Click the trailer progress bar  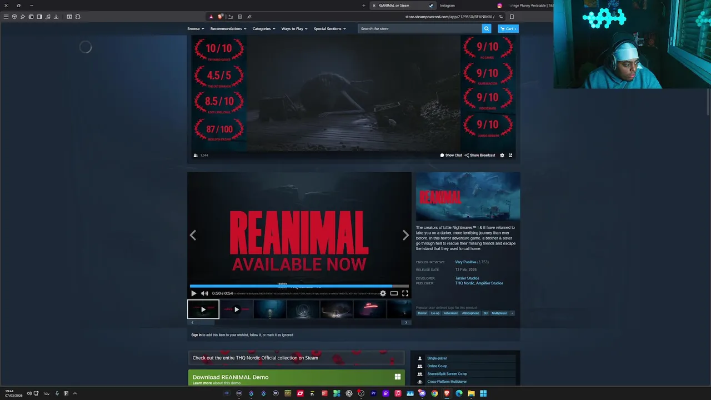click(299, 286)
